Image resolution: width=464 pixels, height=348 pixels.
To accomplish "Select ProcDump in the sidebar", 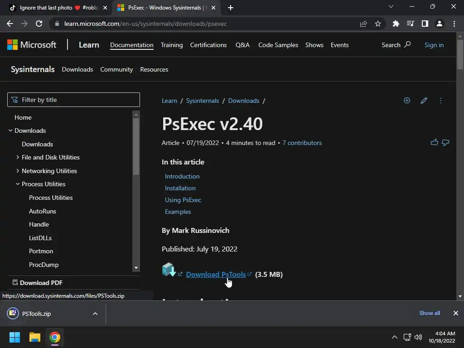I will pos(44,265).
